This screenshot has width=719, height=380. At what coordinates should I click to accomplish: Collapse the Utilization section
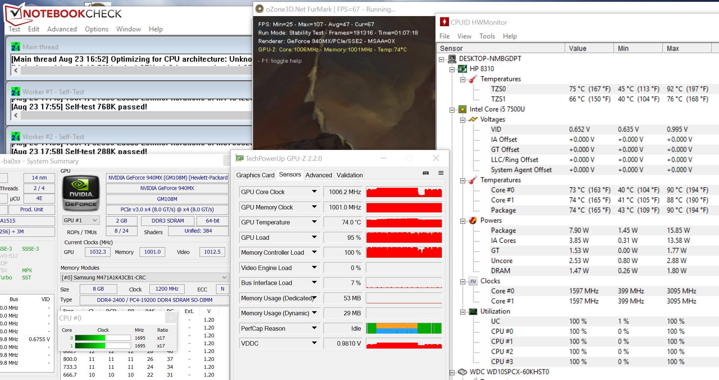point(462,312)
